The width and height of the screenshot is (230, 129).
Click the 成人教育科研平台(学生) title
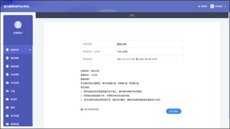[16, 6]
